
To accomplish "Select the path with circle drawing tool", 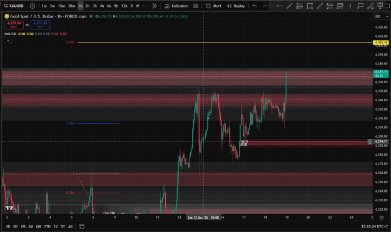I will (x=370, y=6).
